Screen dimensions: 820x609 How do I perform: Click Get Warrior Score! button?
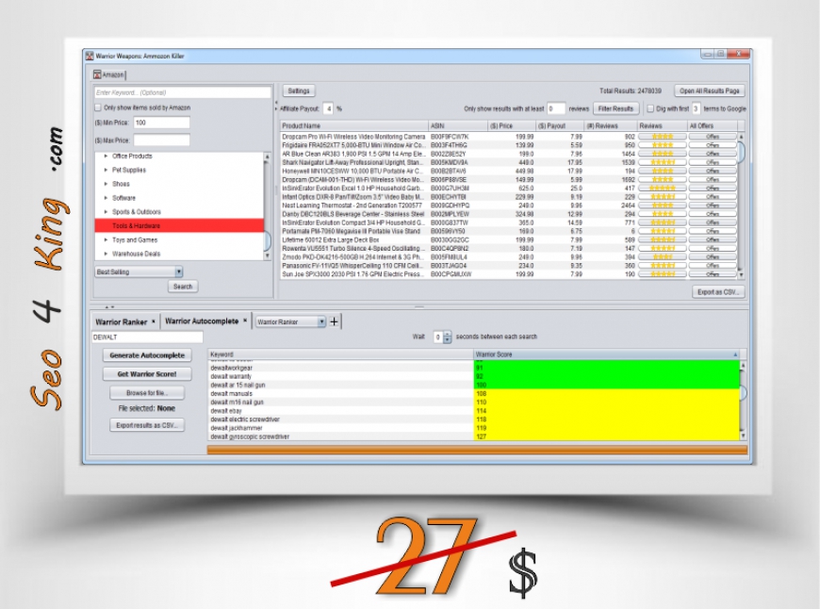coord(147,374)
